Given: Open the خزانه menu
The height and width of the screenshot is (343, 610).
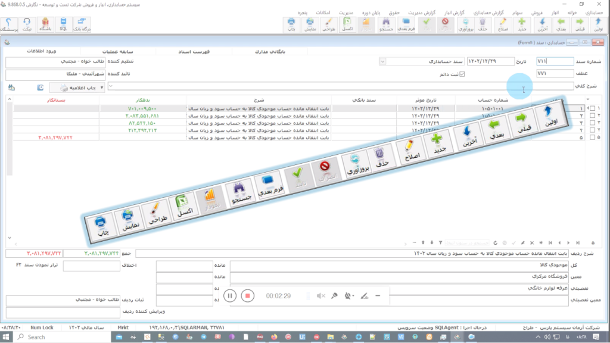Looking at the screenshot, I should pyautogui.click(x=572, y=13).
